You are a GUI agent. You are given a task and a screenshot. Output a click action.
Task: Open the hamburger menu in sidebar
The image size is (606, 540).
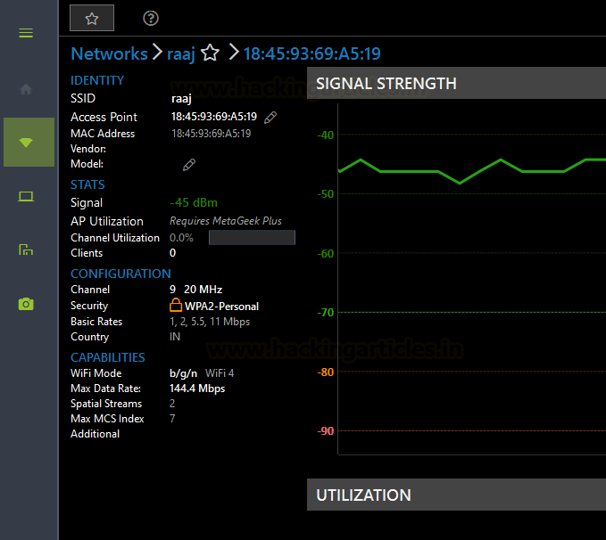(26, 33)
